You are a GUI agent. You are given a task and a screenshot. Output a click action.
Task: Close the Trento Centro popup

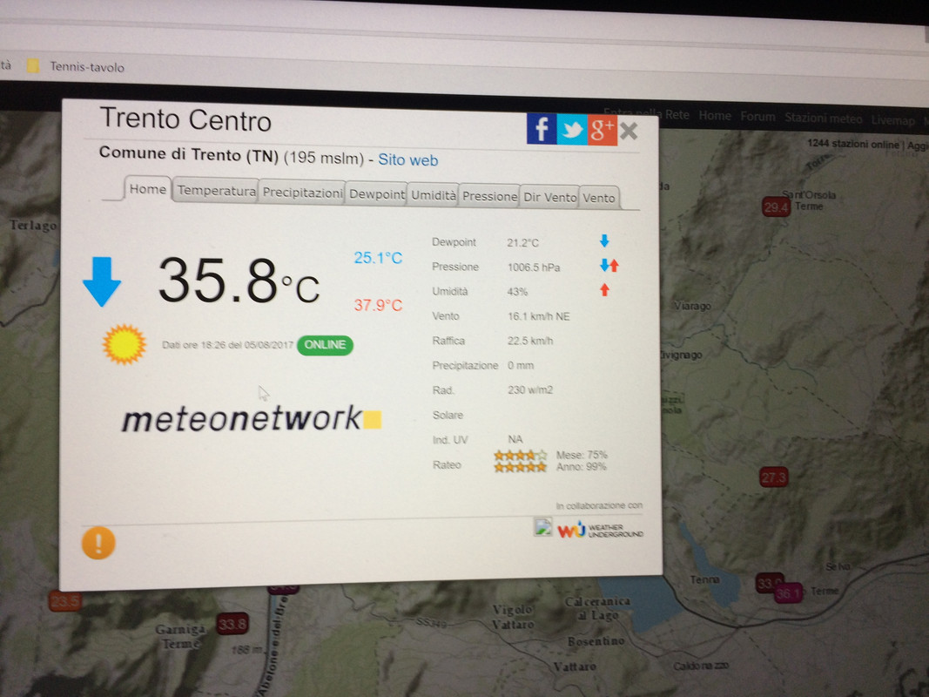click(629, 131)
